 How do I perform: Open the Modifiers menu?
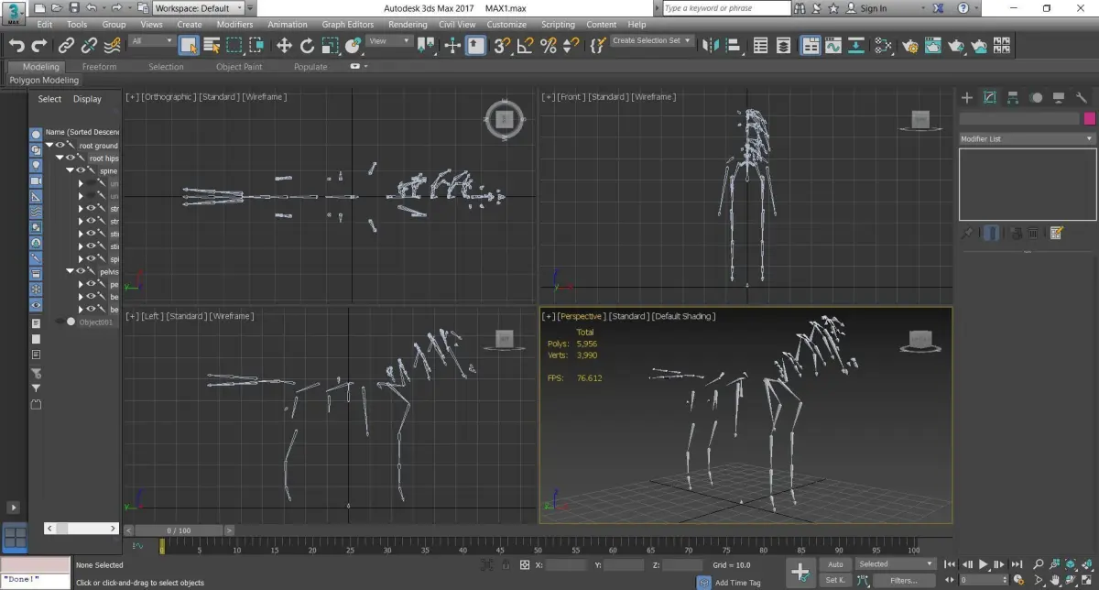(x=234, y=25)
